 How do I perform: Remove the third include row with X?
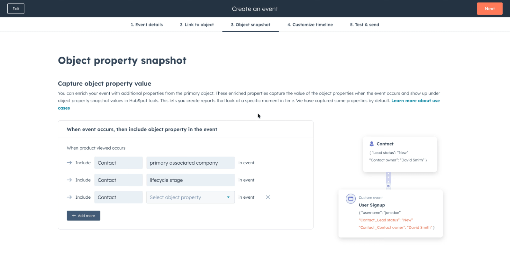[x=268, y=197]
